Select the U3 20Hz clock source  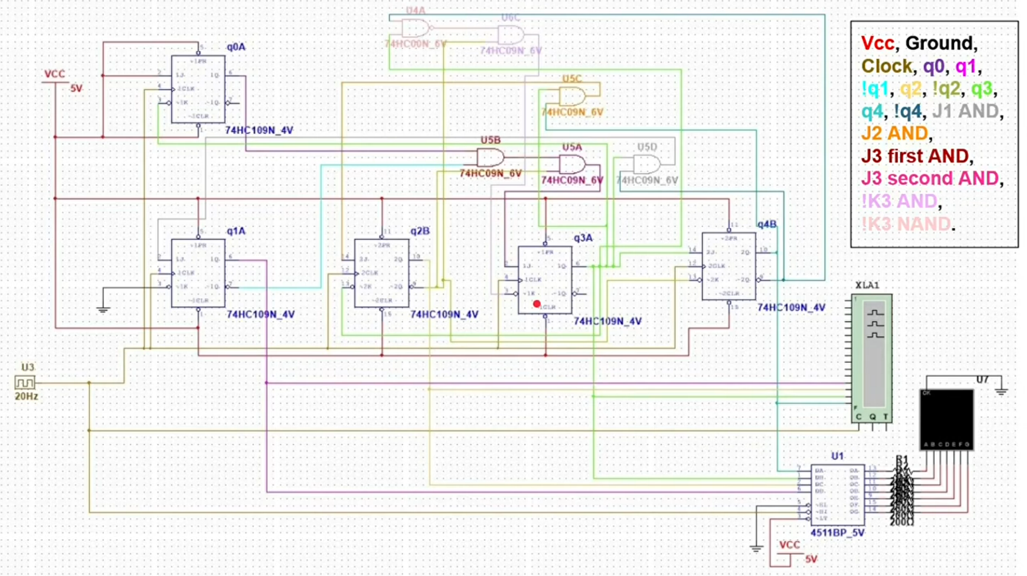point(25,383)
